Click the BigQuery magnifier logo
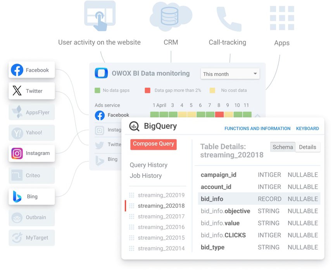The height and width of the screenshot is (271, 333). (134, 126)
